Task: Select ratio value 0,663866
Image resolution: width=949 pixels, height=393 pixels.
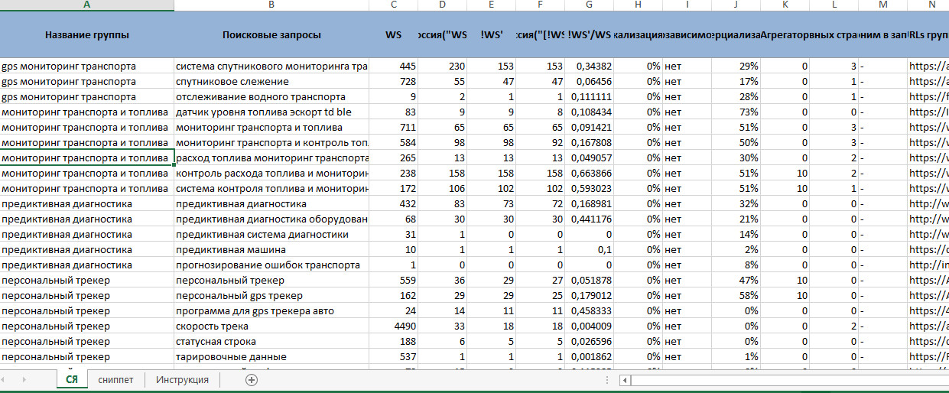Action: 590,174
